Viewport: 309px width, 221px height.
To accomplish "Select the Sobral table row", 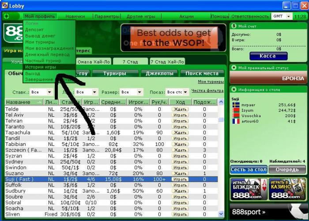I will 111,202.
